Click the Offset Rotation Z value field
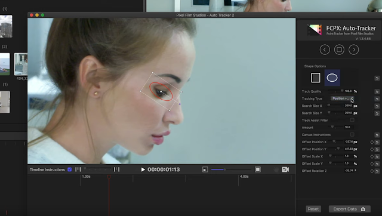The height and width of the screenshot is (216, 382). point(349,171)
